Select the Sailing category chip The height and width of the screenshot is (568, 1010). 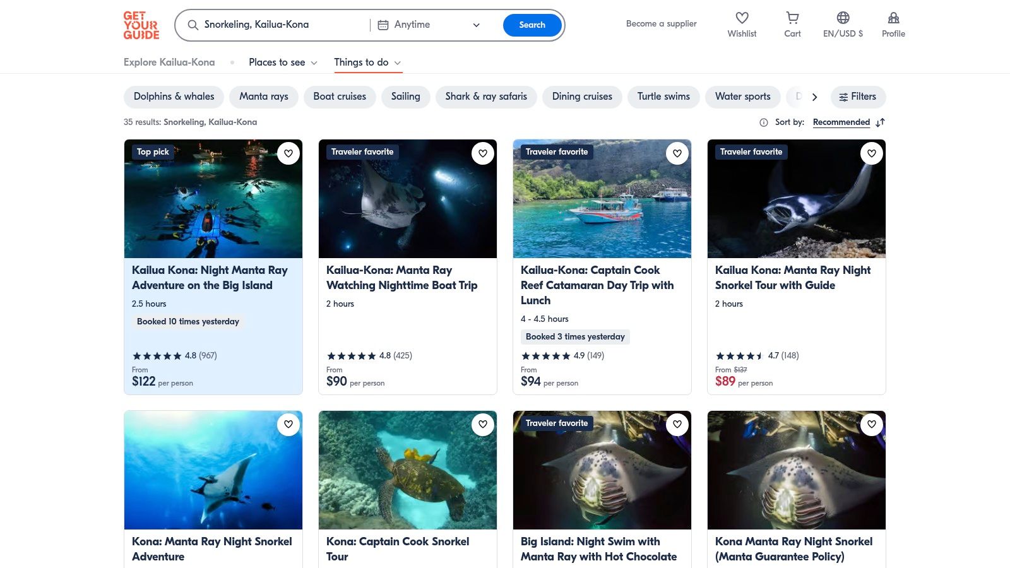point(406,97)
